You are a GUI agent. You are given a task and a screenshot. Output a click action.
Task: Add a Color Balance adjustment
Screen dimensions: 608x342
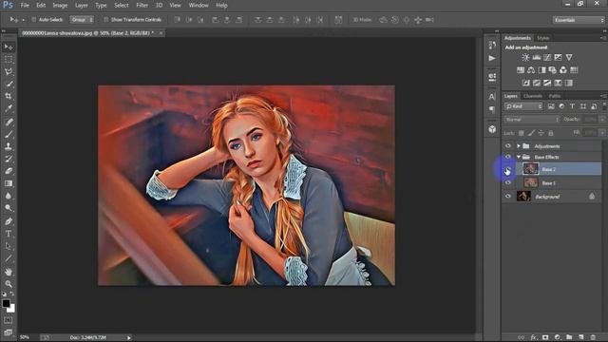click(531, 70)
